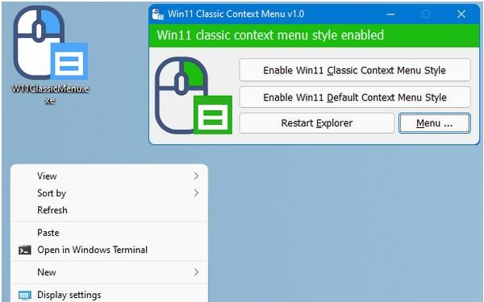Viewport: 484px width, 302px height.
Task: Select the W11ClassicMenu.exe desktop icon
Action: [50, 55]
